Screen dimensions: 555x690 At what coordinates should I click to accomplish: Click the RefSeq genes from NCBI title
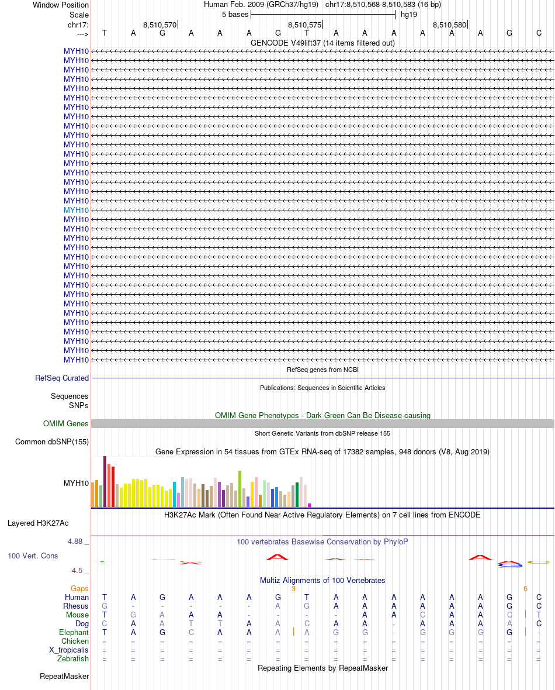pos(322,370)
